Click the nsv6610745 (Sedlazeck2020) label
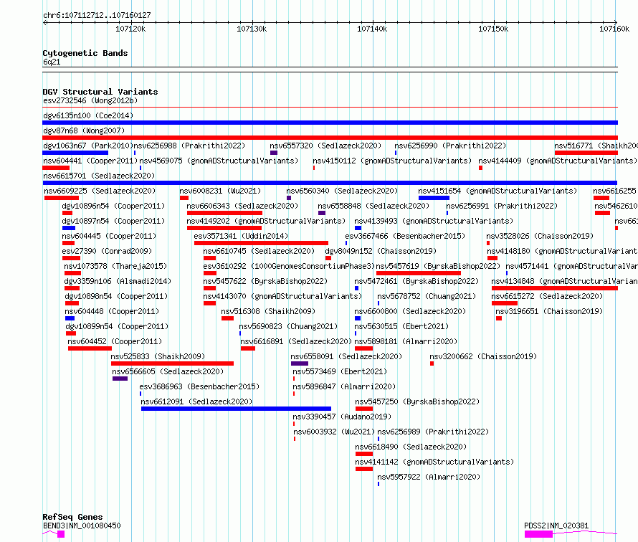638x542 pixels. pos(260,251)
